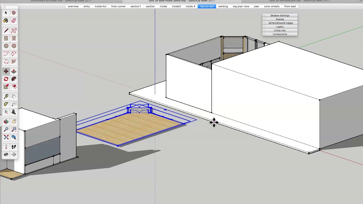This screenshot has width=363, height=204.
Task: Activate the Tape Measure tool
Action: [x=6, y=97]
